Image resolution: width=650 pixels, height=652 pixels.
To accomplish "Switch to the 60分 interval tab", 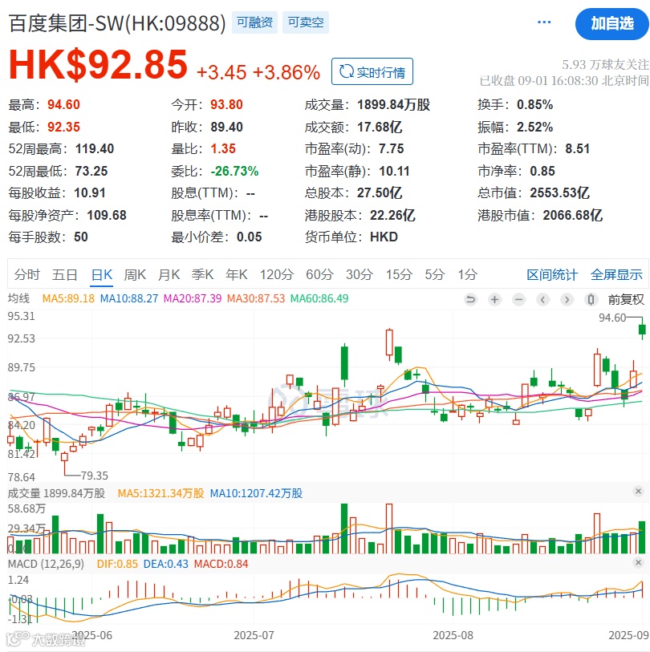I will point(319,274).
